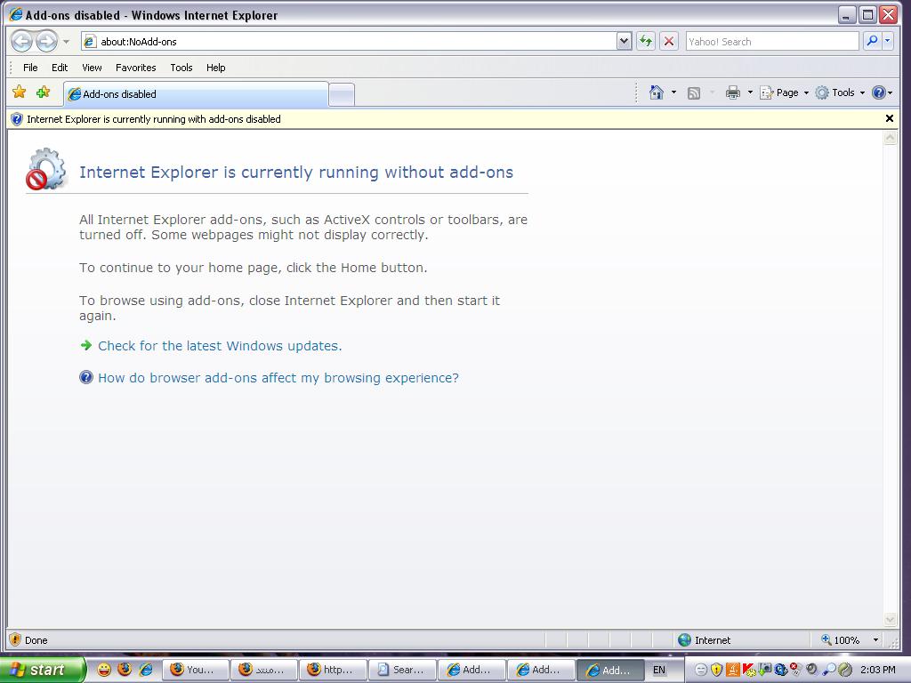
Task: Open the Favorites menu
Action: [x=135, y=68]
